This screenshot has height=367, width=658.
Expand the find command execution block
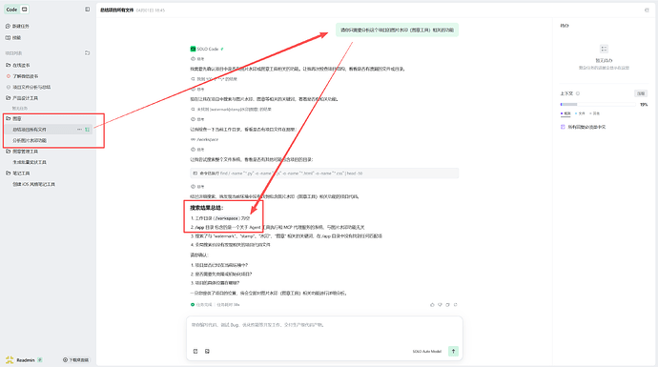(324, 173)
